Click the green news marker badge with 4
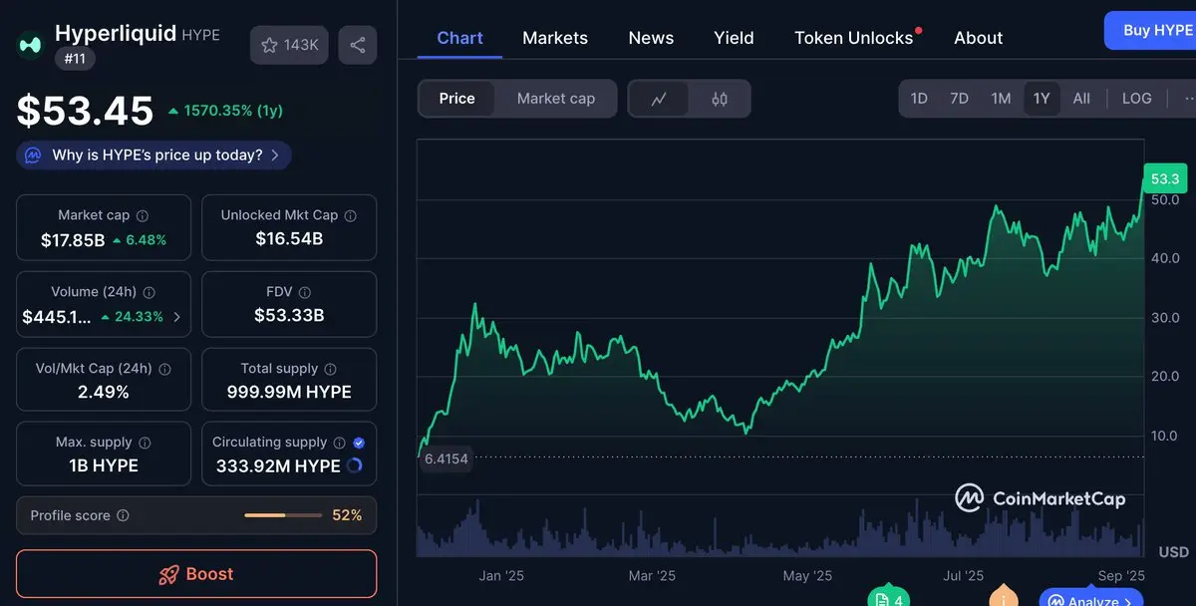This screenshot has height=606, width=1196. coord(888,597)
